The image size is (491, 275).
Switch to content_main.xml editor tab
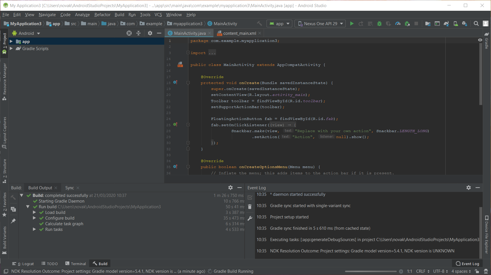tap(240, 33)
